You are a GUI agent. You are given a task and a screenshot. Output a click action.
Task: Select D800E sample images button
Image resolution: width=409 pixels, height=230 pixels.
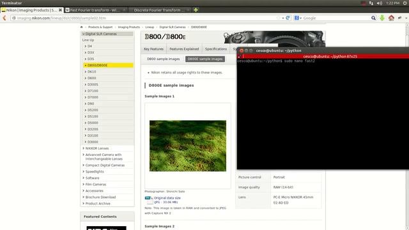pyautogui.click(x=205, y=59)
